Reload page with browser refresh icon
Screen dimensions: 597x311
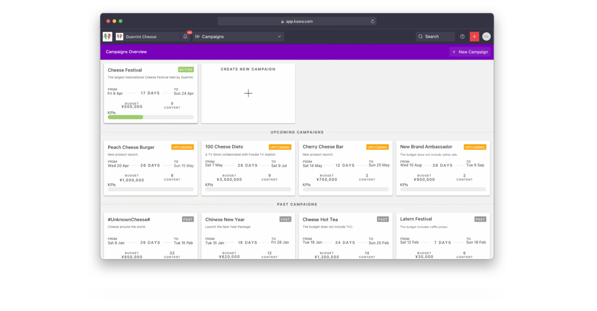pos(373,21)
